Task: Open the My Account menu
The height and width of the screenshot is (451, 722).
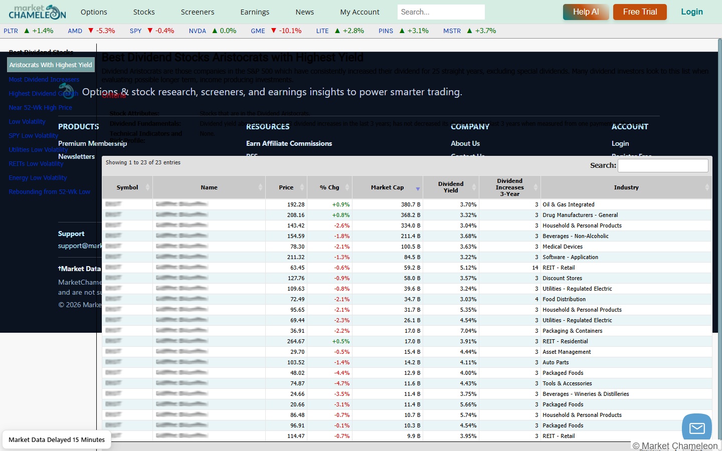Action: pyautogui.click(x=360, y=12)
